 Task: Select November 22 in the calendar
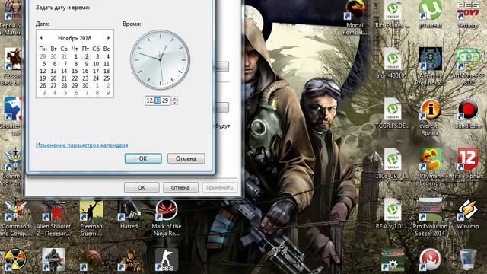tap(75, 78)
